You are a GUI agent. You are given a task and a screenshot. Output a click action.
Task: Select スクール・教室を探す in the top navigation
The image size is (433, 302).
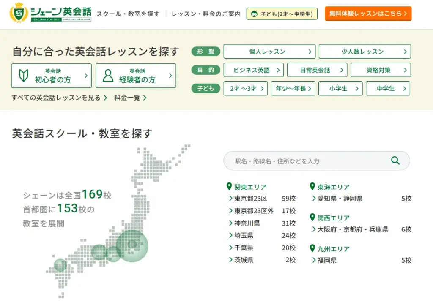pos(127,14)
